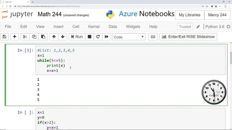Bookmark page with star icon
The height and width of the screenshot is (130, 232).
pos(207,6)
